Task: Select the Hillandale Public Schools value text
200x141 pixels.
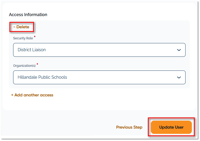Action: (42, 77)
